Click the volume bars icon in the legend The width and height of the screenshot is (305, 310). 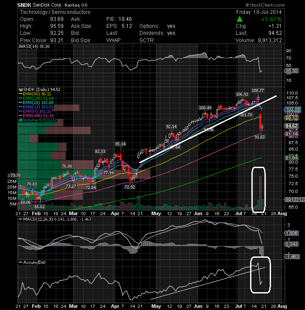pyautogui.click(x=20, y=120)
